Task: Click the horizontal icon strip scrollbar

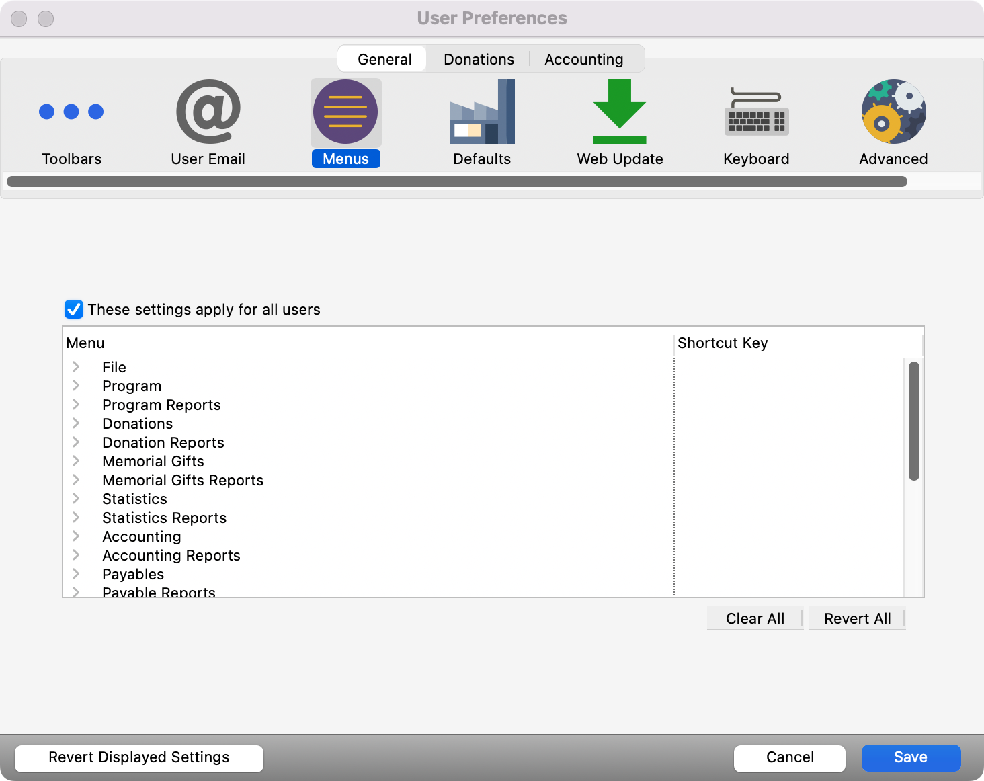Action: tap(457, 181)
